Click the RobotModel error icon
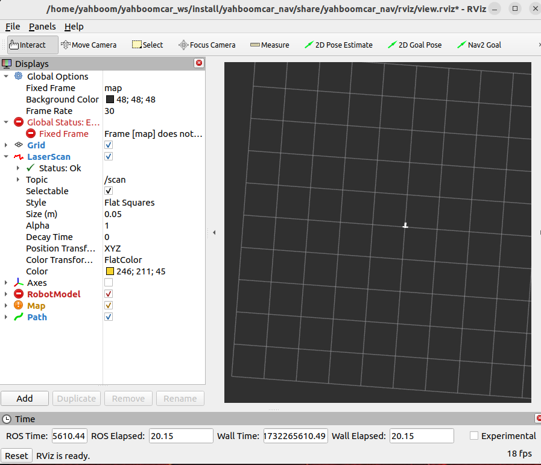Image resolution: width=541 pixels, height=465 pixels. 19,294
